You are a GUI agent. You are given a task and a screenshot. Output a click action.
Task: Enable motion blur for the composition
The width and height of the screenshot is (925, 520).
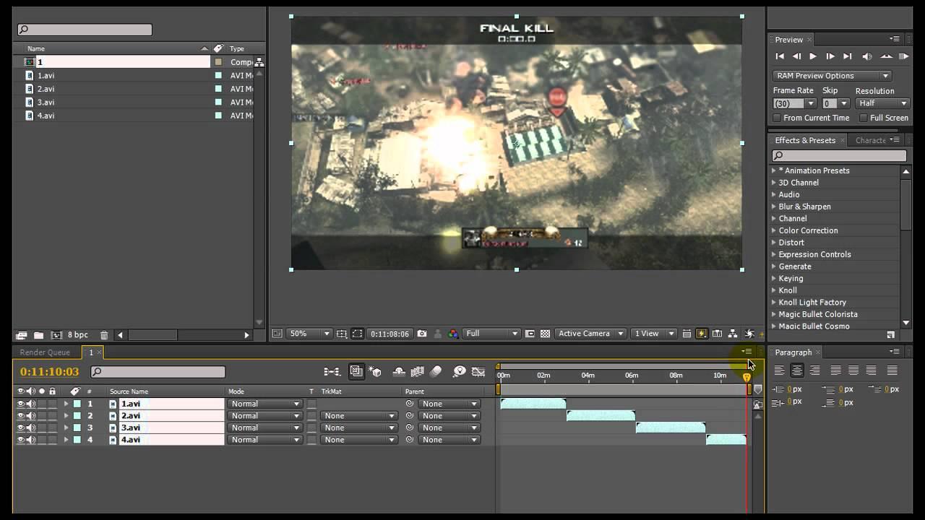(436, 371)
